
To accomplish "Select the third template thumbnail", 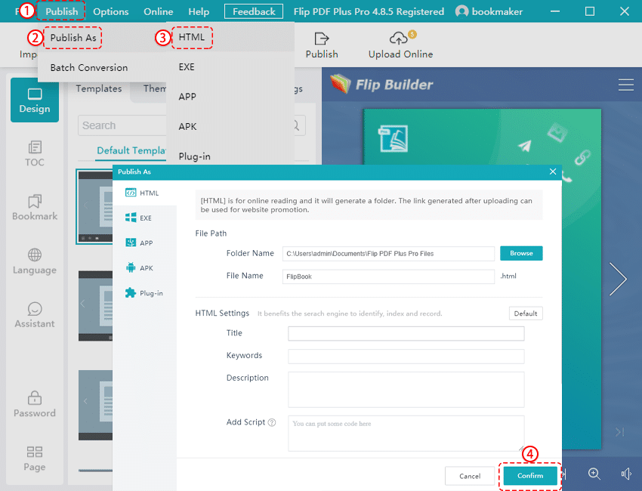I will (95, 406).
